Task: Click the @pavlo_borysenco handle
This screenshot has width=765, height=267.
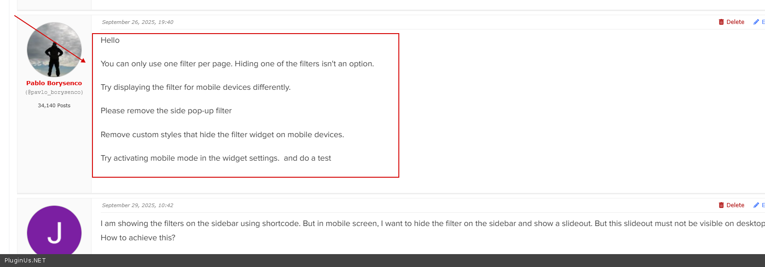Action: tap(54, 93)
